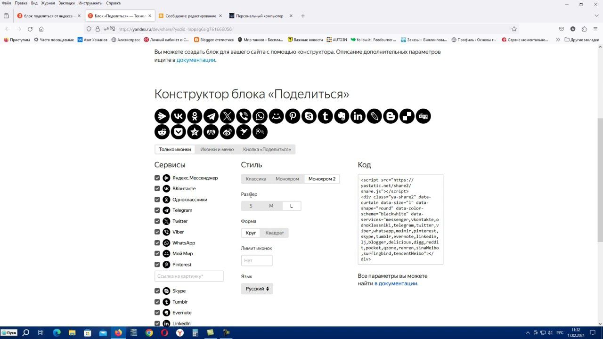Uncheck the Telegram service checkbox

coord(157,210)
